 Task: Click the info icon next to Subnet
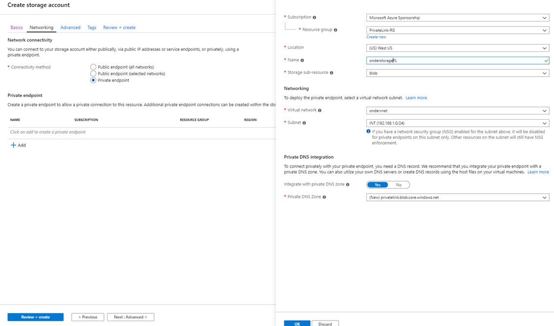tap(304, 123)
